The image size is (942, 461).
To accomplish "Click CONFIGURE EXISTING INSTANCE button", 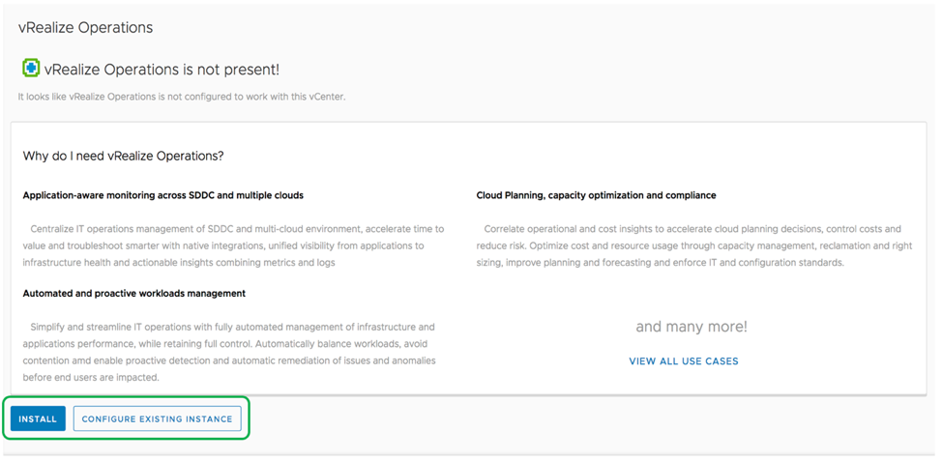I will click(157, 418).
